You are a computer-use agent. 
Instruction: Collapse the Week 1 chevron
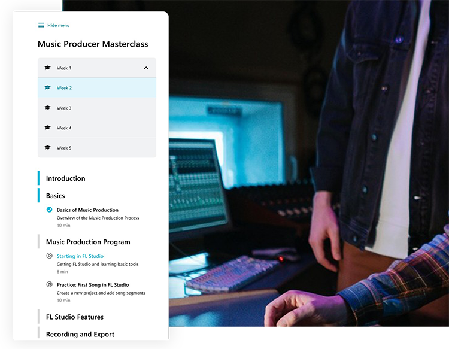click(x=146, y=68)
